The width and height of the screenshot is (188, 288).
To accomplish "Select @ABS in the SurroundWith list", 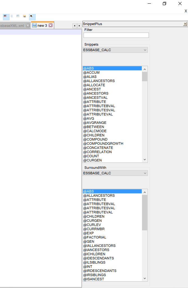I will click(x=112, y=191).
